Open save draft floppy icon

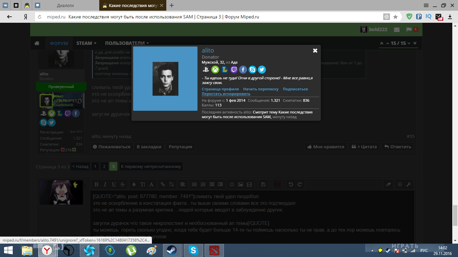tap(263, 184)
